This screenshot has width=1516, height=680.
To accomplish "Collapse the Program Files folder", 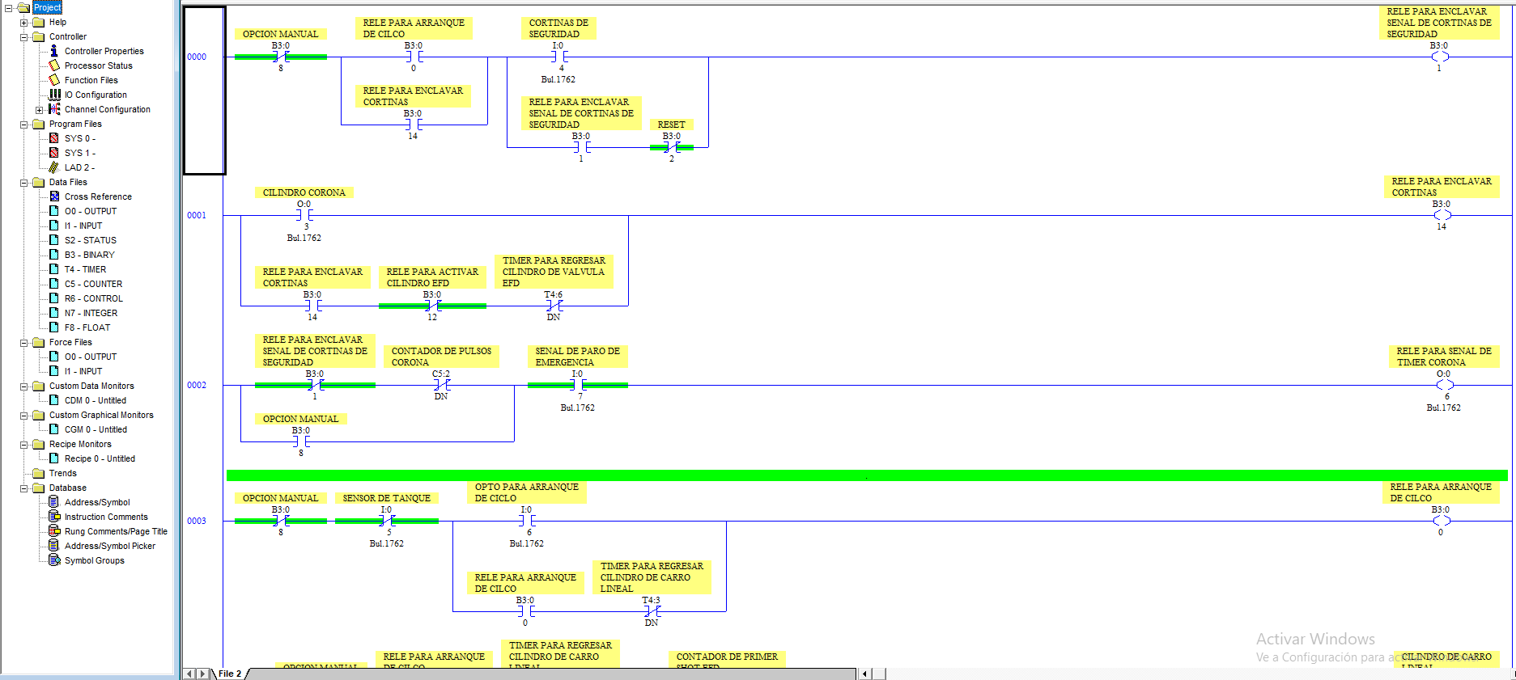I will 24,125.
